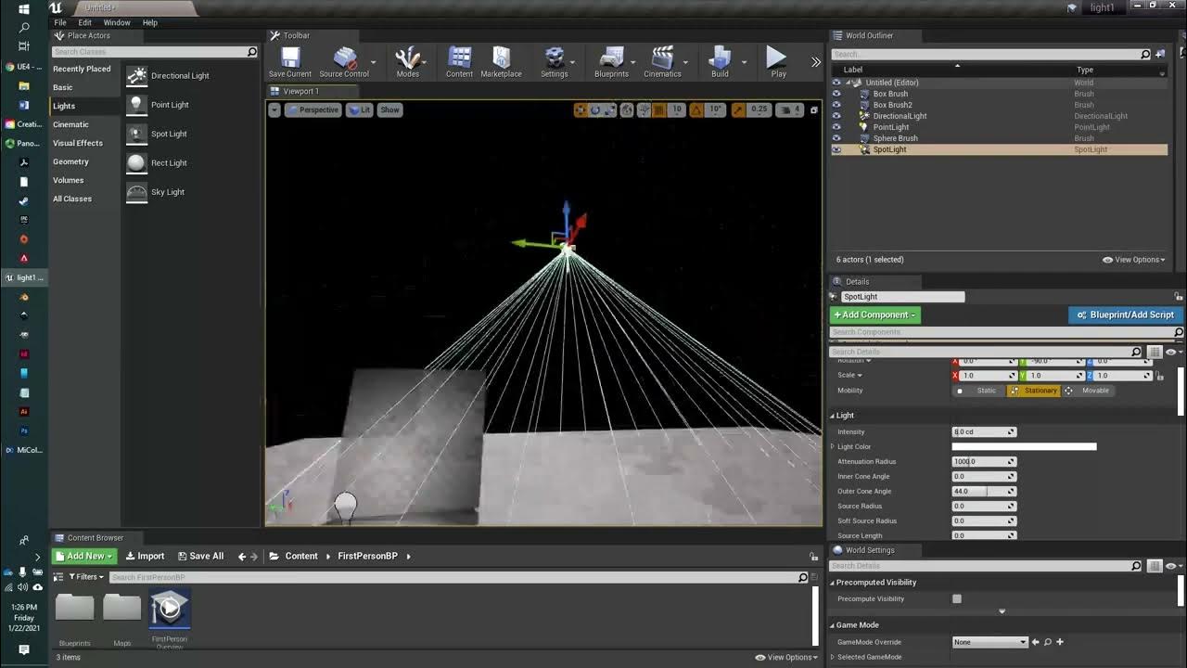1187x668 pixels.
Task: Select the Directional Light actor icon
Action: [136, 76]
